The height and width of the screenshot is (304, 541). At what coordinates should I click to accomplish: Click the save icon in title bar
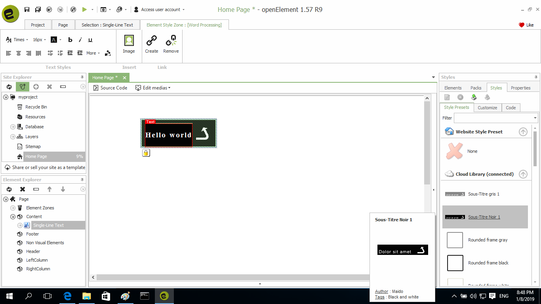(x=27, y=9)
